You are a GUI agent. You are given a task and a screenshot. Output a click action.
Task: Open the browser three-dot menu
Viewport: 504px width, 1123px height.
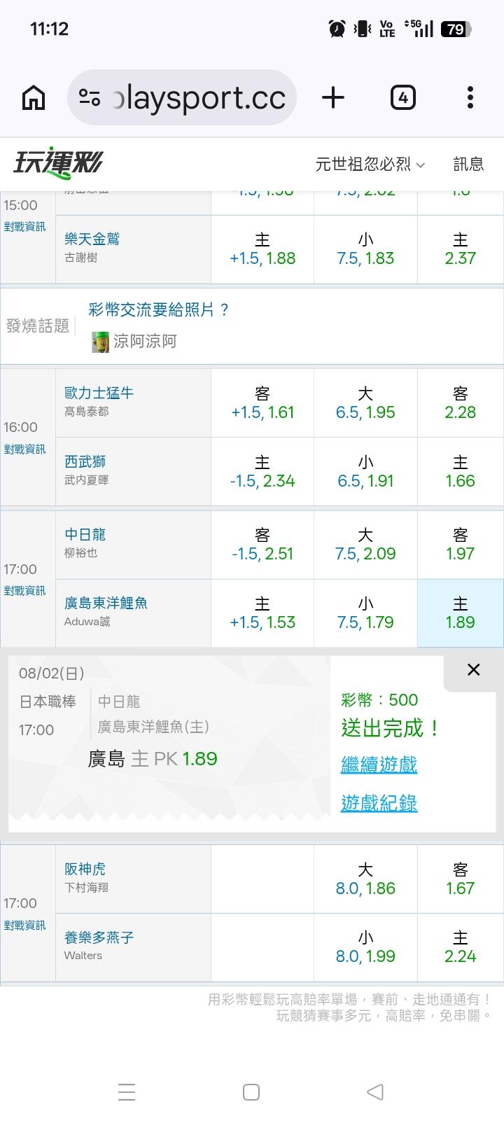click(470, 97)
